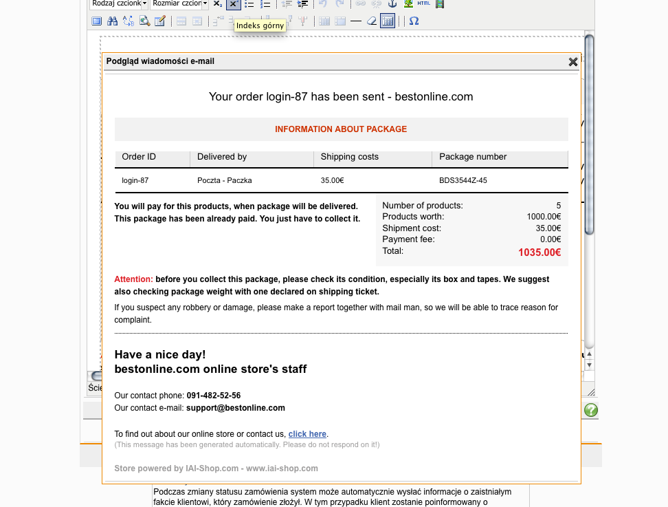Screen dimensions: 668x507
Task: Click the contact email support@bestonline.com
Action: click(236, 408)
